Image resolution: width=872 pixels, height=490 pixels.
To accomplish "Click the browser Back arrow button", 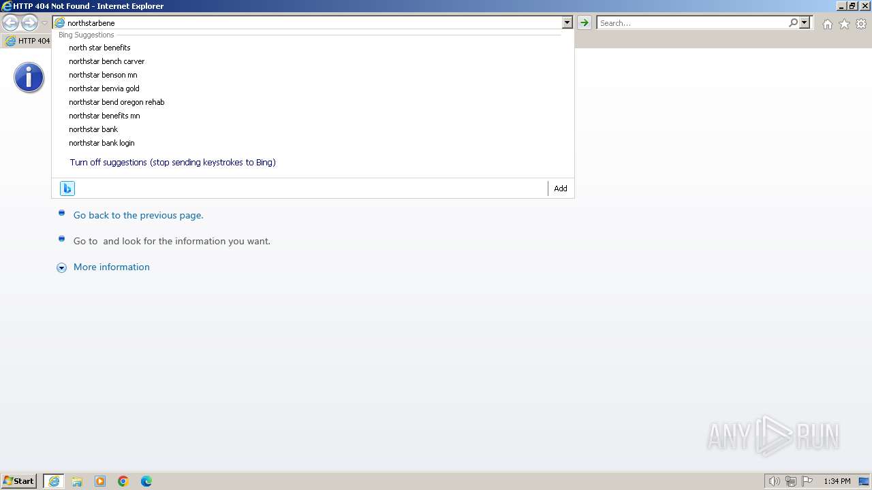I will (10, 22).
